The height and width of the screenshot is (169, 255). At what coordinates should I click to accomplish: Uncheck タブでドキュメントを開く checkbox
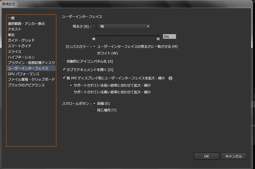(x=64, y=70)
